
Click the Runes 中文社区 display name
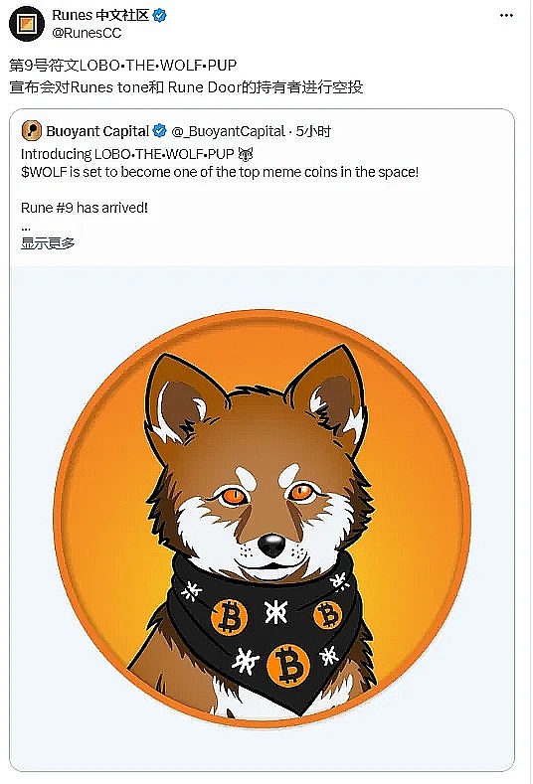[x=100, y=16]
